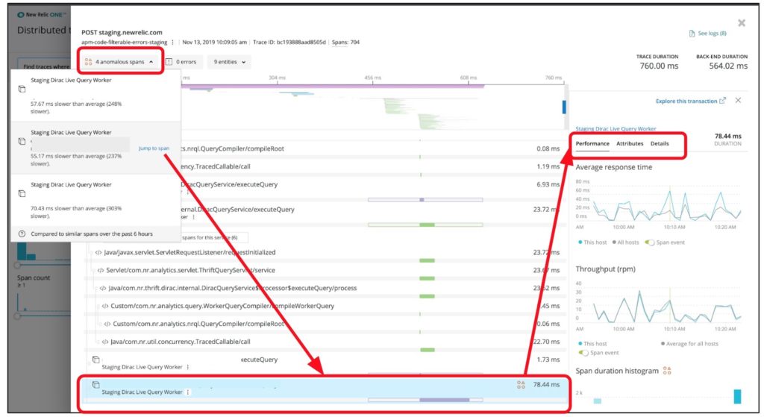
Task: Click the New Relic ONE logo
Action: [x=42, y=15]
